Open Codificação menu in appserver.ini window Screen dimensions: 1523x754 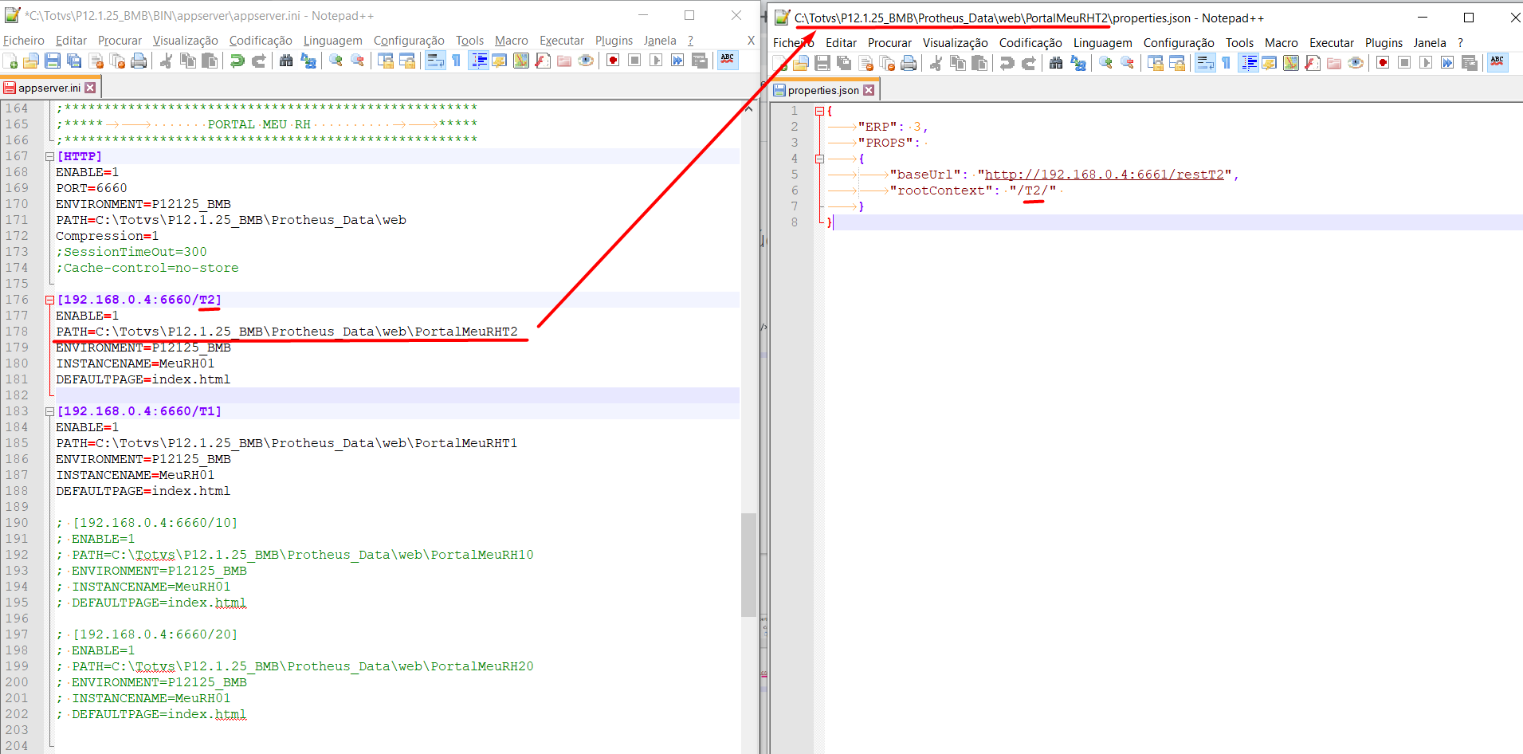[261, 41]
